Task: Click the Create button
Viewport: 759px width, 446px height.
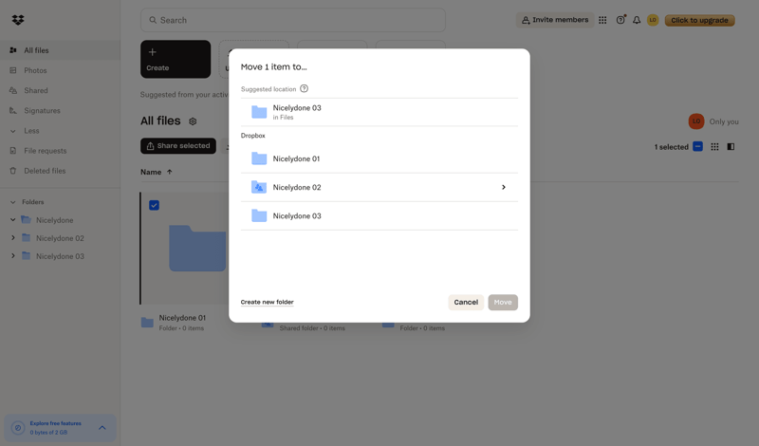Action: pos(176,59)
